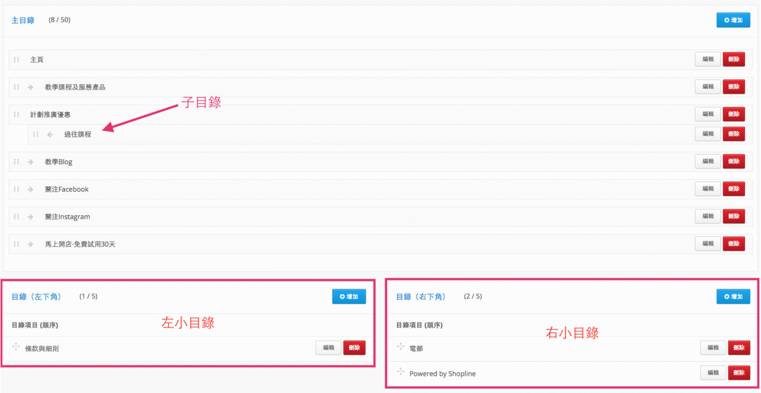
Task: Click the drag handle beside 馬上開店·免費試用30天
Action: [x=17, y=244]
